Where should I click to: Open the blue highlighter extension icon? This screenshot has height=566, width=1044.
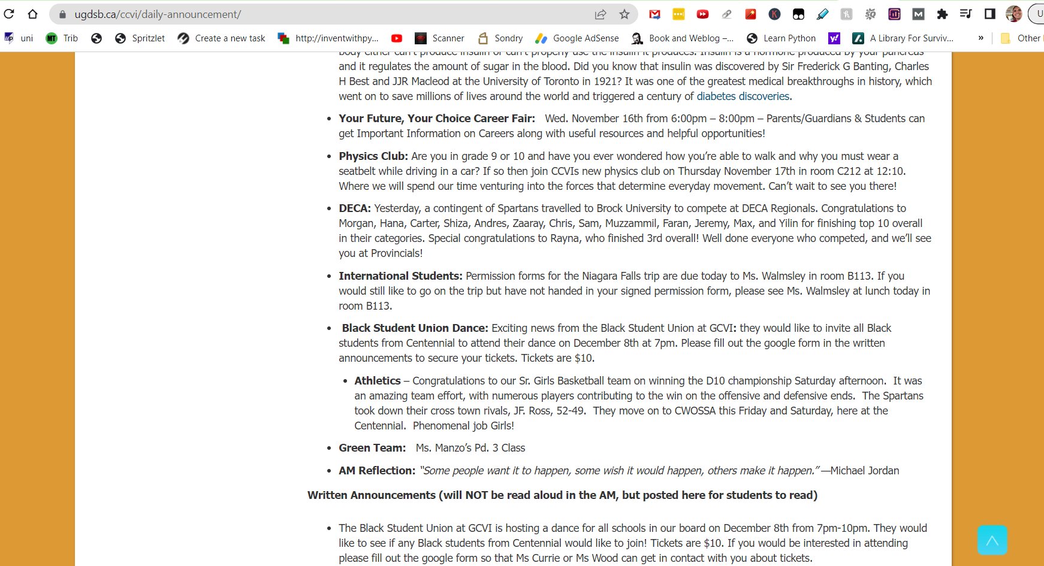pos(822,14)
